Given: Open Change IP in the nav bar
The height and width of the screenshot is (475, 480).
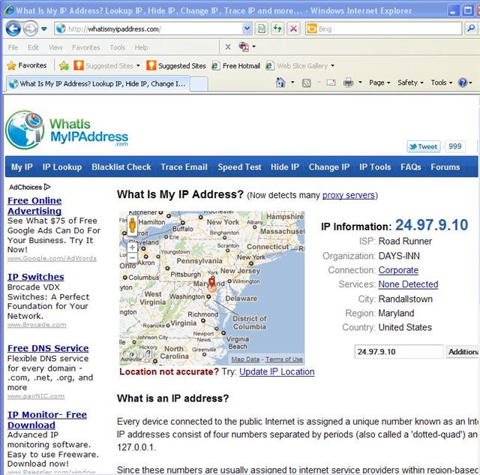Looking at the screenshot, I should click(329, 167).
